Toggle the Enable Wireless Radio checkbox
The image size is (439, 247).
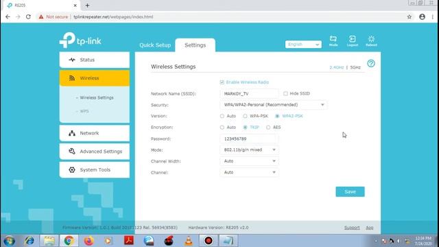[x=222, y=82]
